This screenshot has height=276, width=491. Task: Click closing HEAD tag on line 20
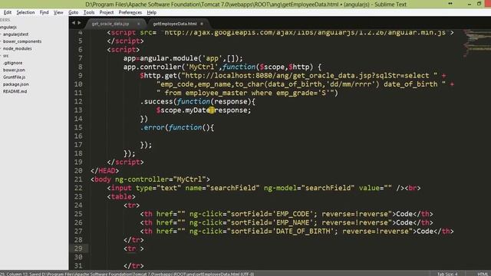(104, 171)
